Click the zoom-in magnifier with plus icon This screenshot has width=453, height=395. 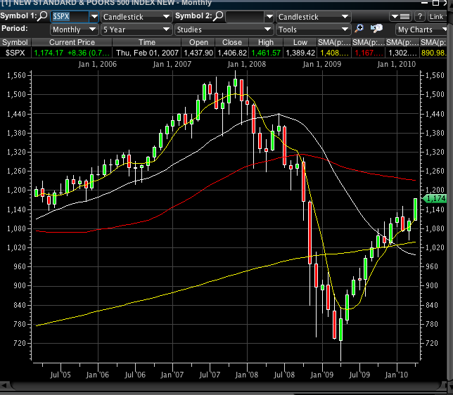point(359,30)
